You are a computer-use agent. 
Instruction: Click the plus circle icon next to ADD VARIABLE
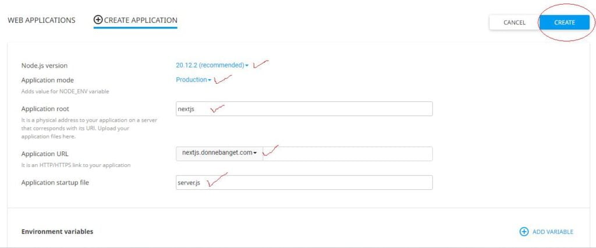coord(524,232)
